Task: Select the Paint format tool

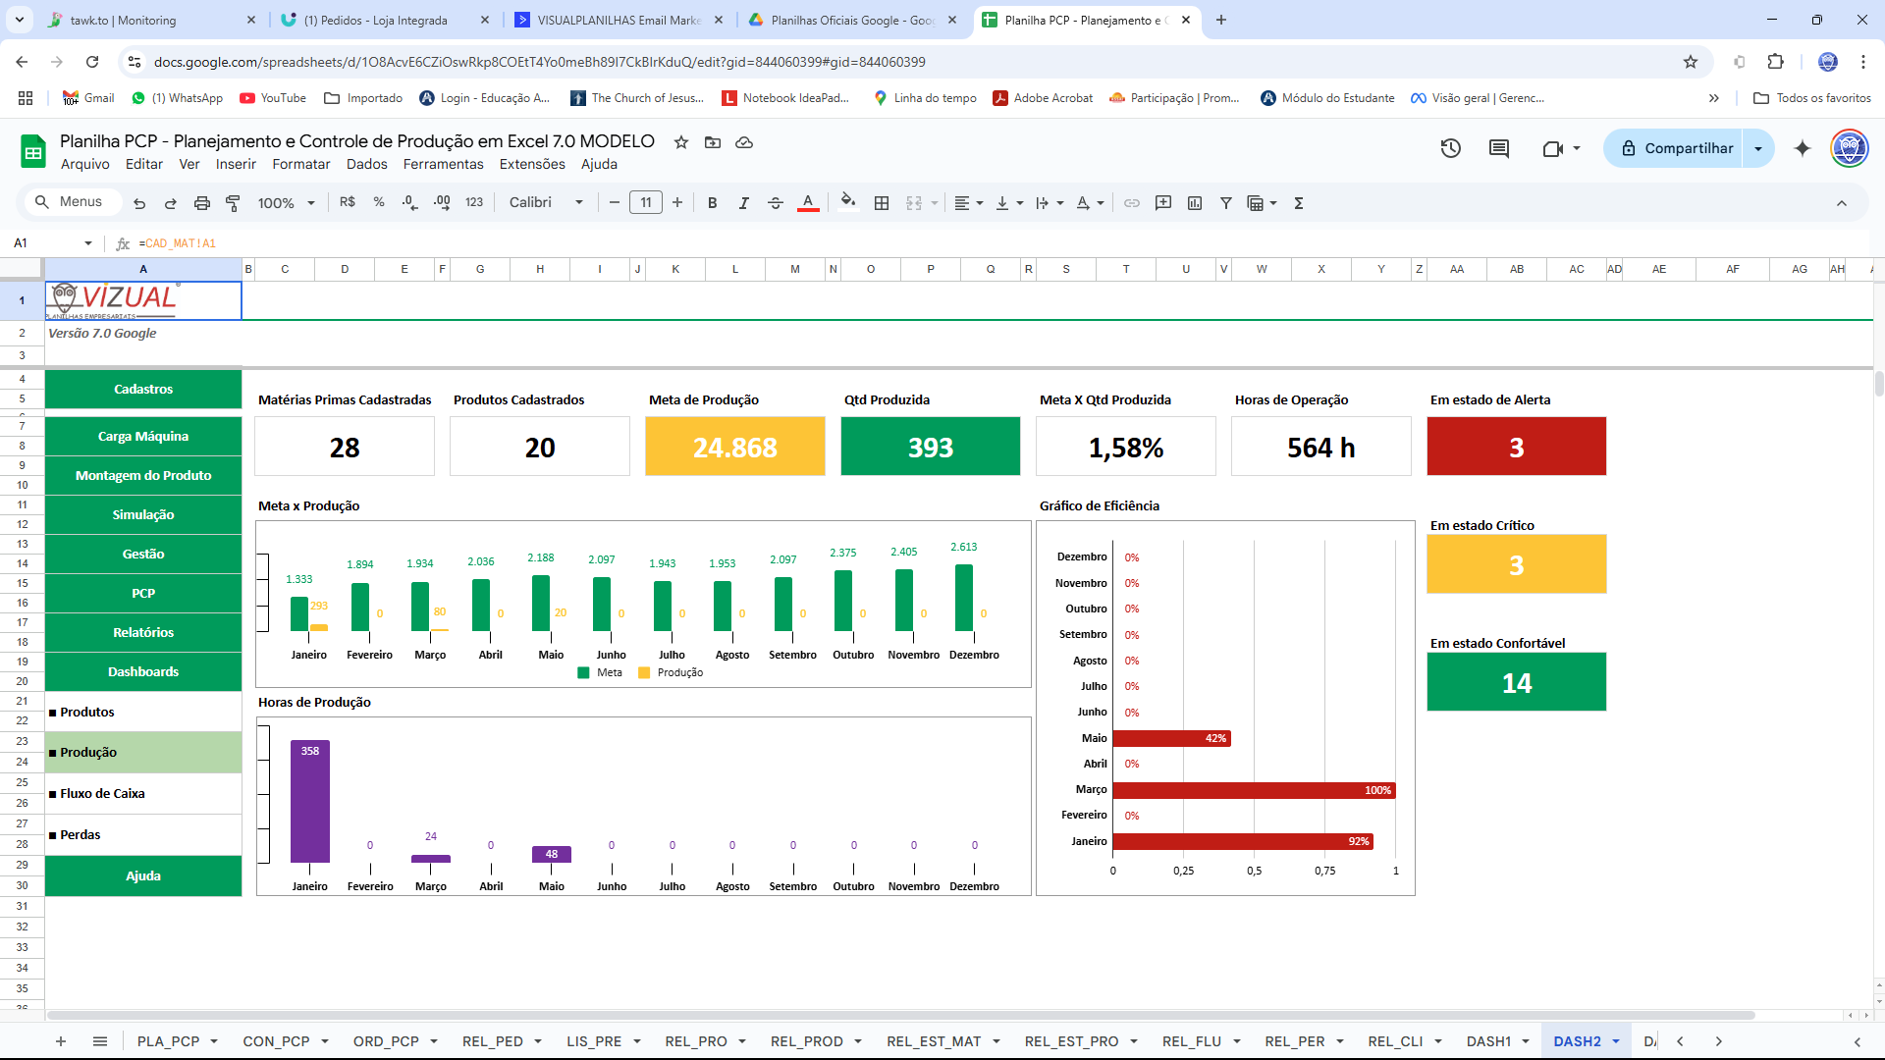Action: click(x=233, y=203)
